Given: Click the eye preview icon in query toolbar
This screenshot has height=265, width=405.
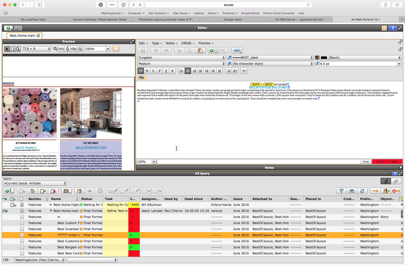Looking at the screenshot, I should (90, 191).
